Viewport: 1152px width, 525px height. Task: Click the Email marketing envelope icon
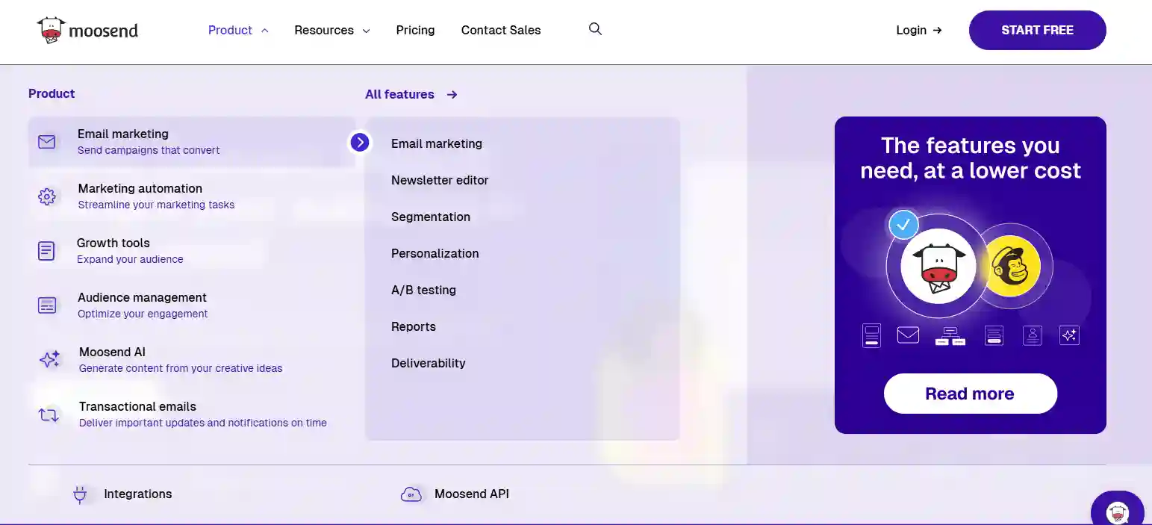(47, 141)
